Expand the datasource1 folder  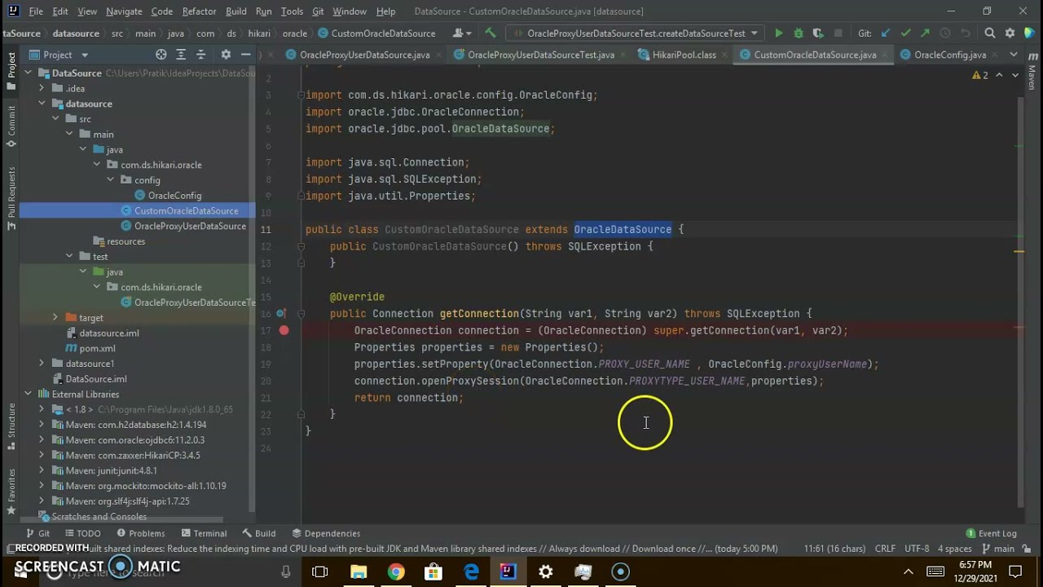point(42,364)
